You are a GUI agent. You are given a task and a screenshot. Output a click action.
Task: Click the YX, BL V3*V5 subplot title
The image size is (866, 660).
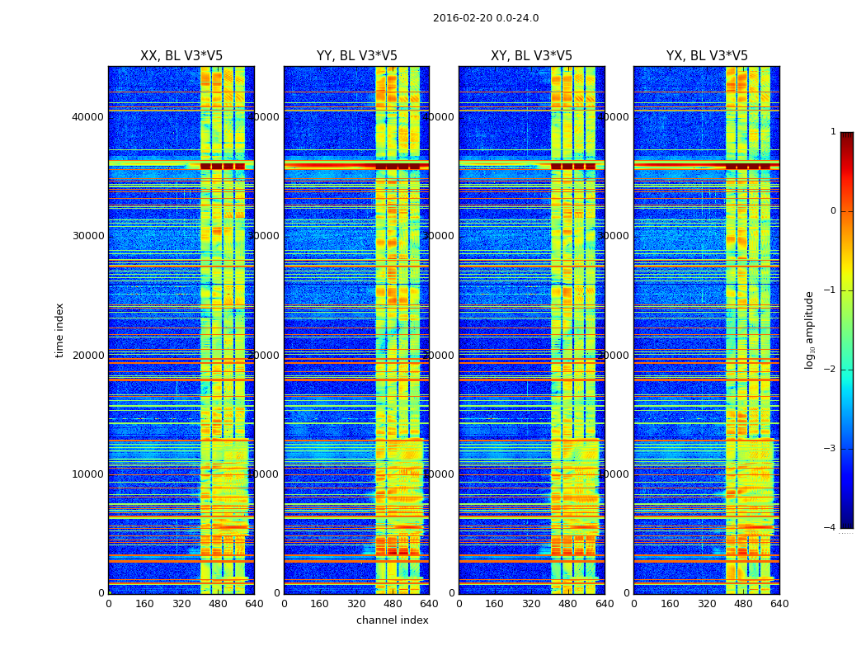coord(707,56)
